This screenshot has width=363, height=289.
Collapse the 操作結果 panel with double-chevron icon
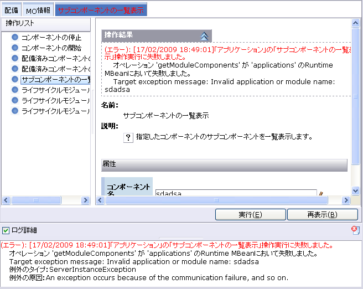pos(204,35)
